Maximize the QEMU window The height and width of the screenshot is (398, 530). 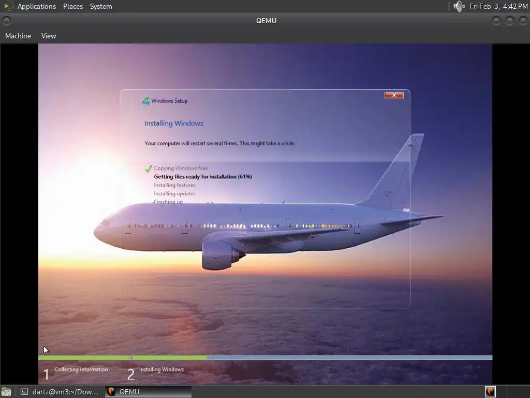pyautogui.click(x=510, y=21)
